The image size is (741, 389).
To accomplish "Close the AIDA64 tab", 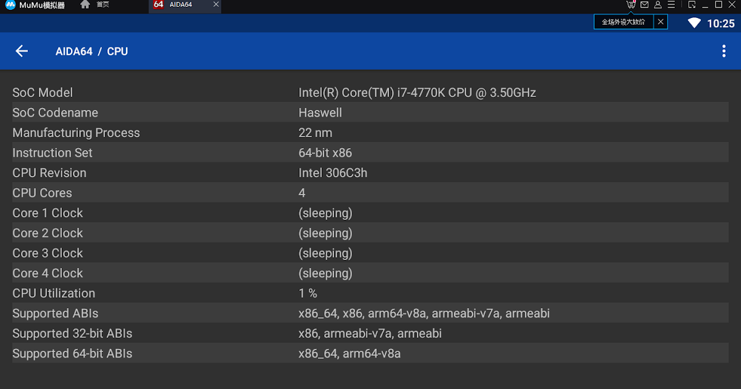I will 216,5.
